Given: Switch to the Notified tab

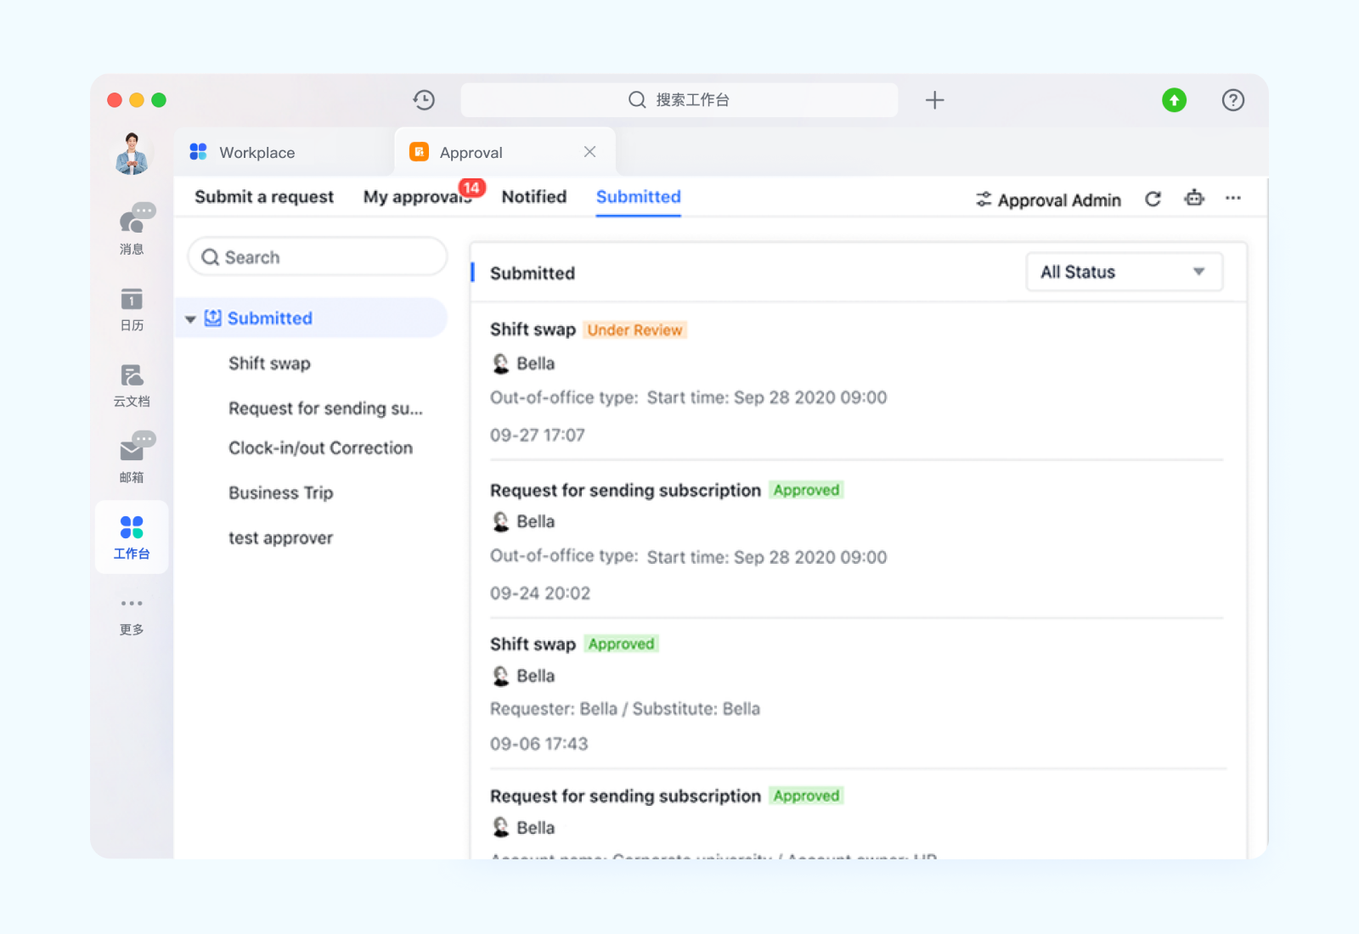Looking at the screenshot, I should coord(533,197).
